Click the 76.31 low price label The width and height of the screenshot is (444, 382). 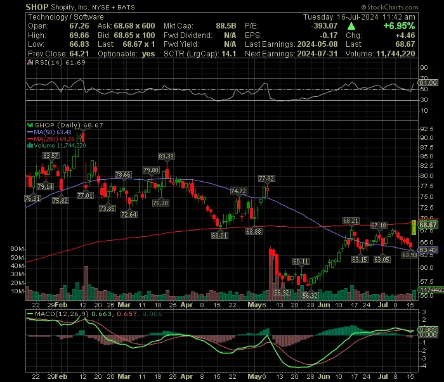tap(32, 199)
